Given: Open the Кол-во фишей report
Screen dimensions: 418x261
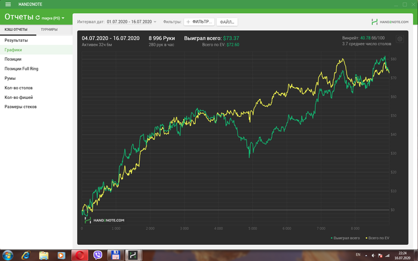Looking at the screenshot, I should tap(36, 97).
